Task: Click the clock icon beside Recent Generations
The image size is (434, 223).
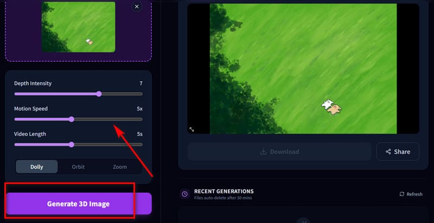Action: point(184,194)
